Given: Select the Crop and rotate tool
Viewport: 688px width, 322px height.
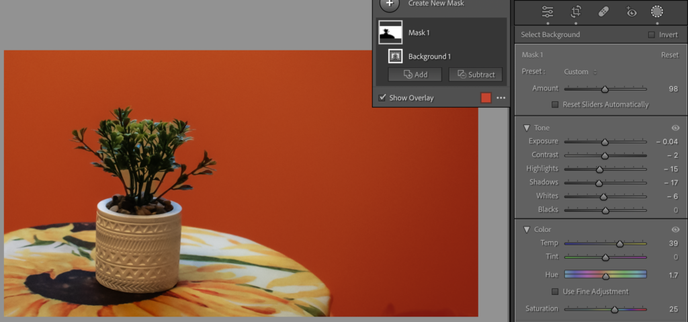Looking at the screenshot, I should pyautogui.click(x=576, y=12).
